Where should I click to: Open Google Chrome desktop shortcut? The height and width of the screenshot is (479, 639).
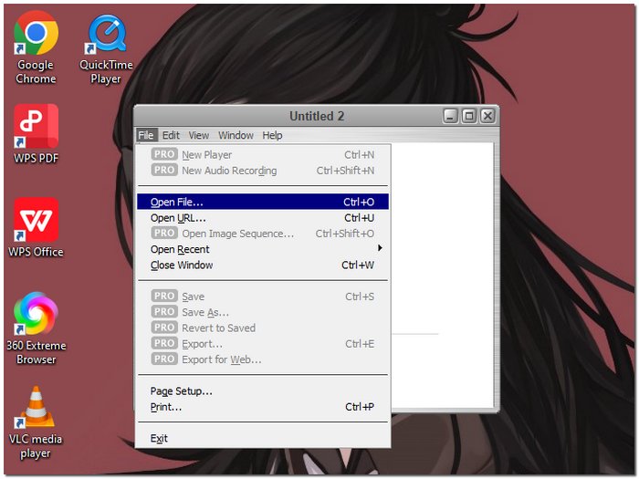36,48
